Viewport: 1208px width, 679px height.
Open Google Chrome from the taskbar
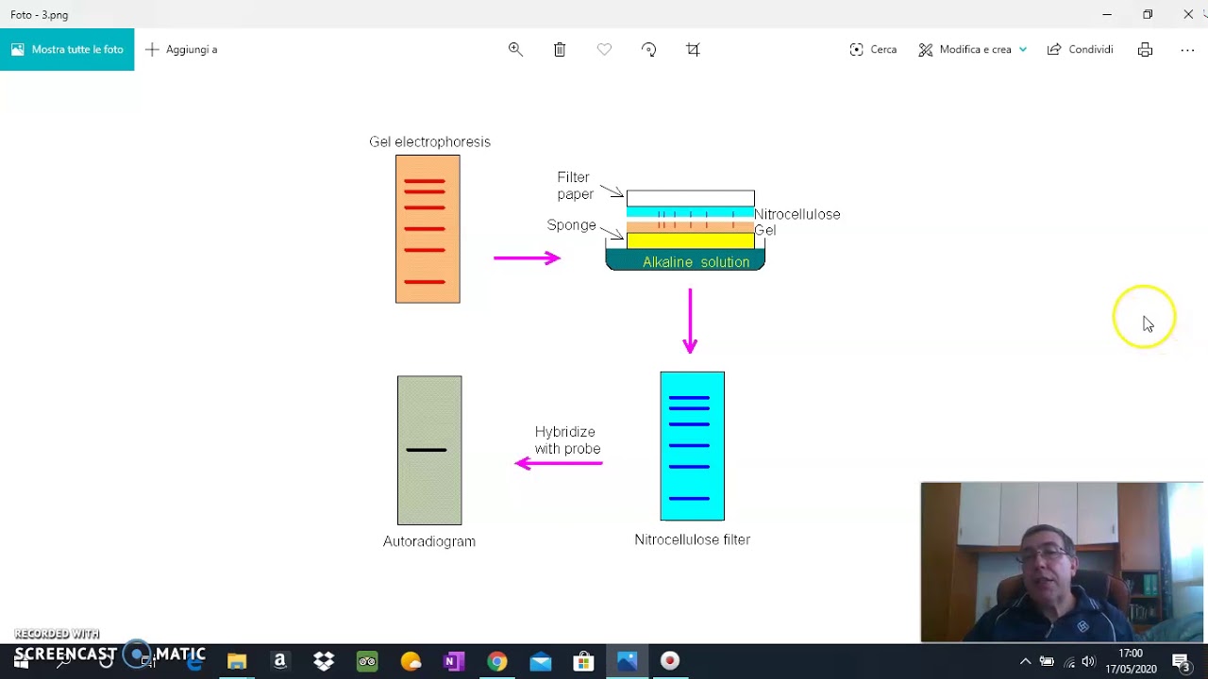[x=497, y=661]
